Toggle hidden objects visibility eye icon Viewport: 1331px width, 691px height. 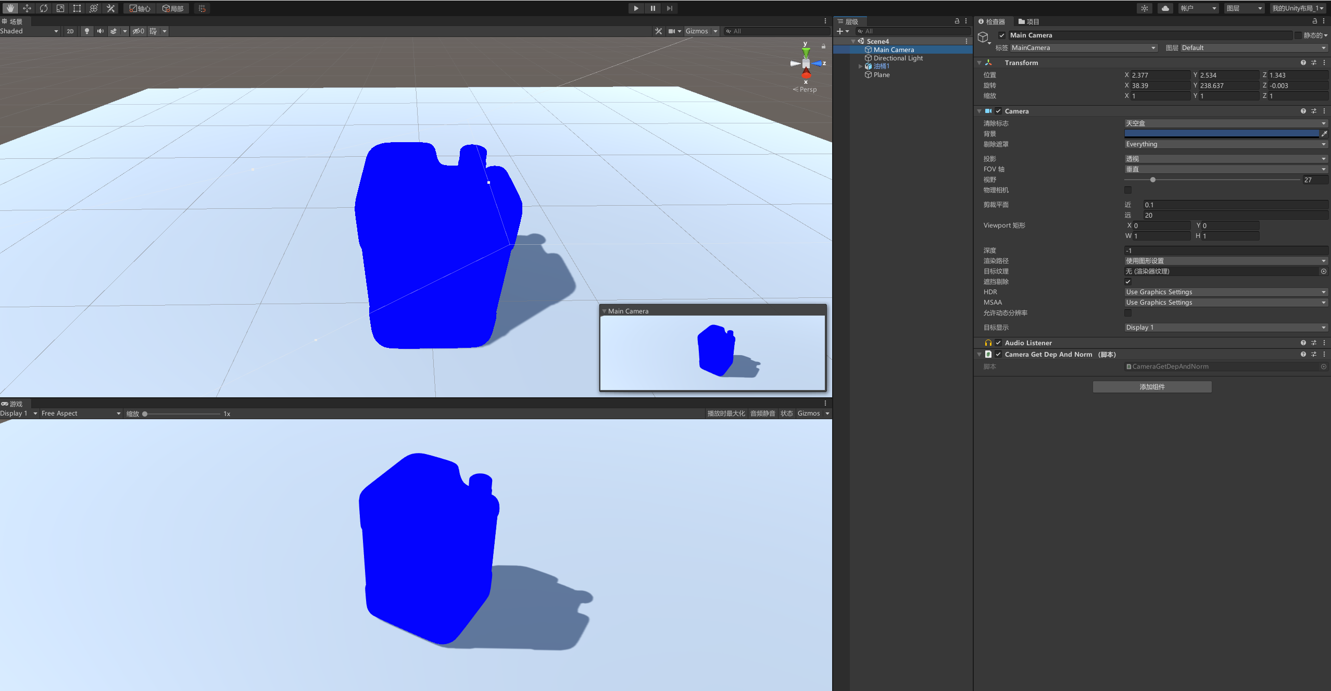point(138,31)
